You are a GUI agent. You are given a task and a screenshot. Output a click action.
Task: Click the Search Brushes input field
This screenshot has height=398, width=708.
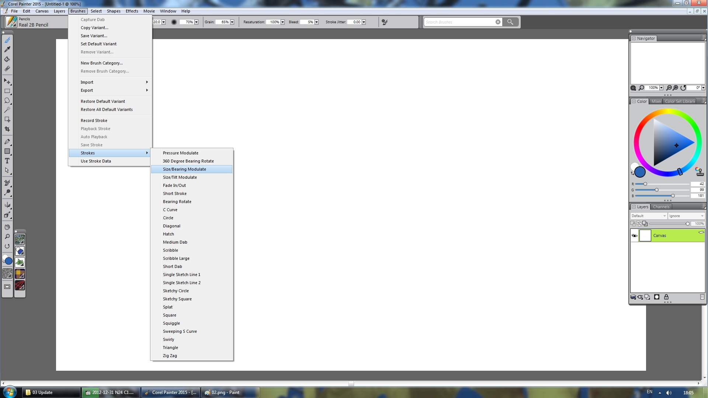(x=459, y=22)
